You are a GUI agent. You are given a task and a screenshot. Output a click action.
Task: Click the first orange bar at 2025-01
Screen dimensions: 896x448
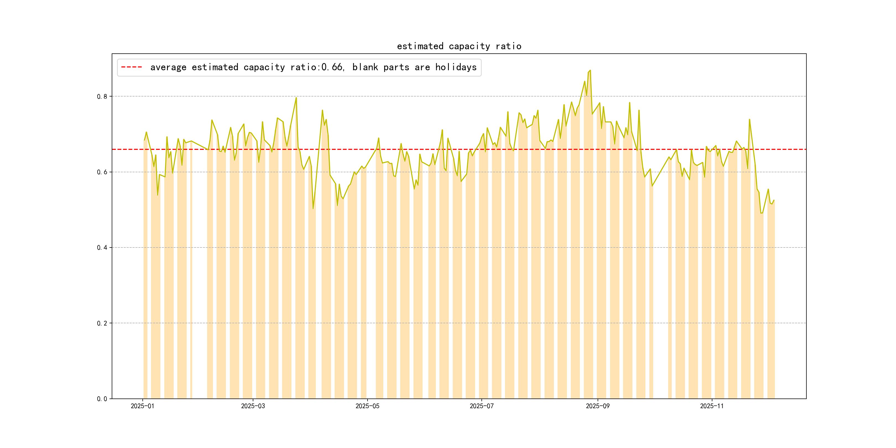tap(145, 278)
